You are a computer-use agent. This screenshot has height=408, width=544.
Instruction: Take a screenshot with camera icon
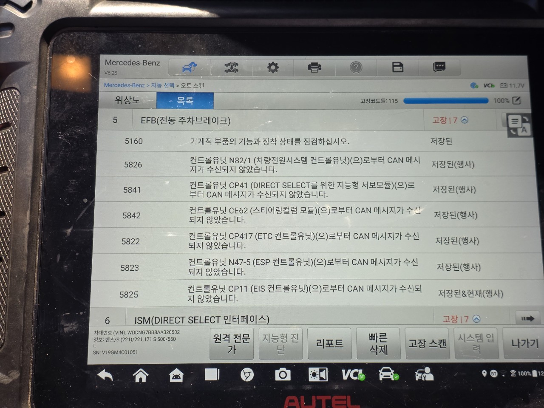point(283,374)
